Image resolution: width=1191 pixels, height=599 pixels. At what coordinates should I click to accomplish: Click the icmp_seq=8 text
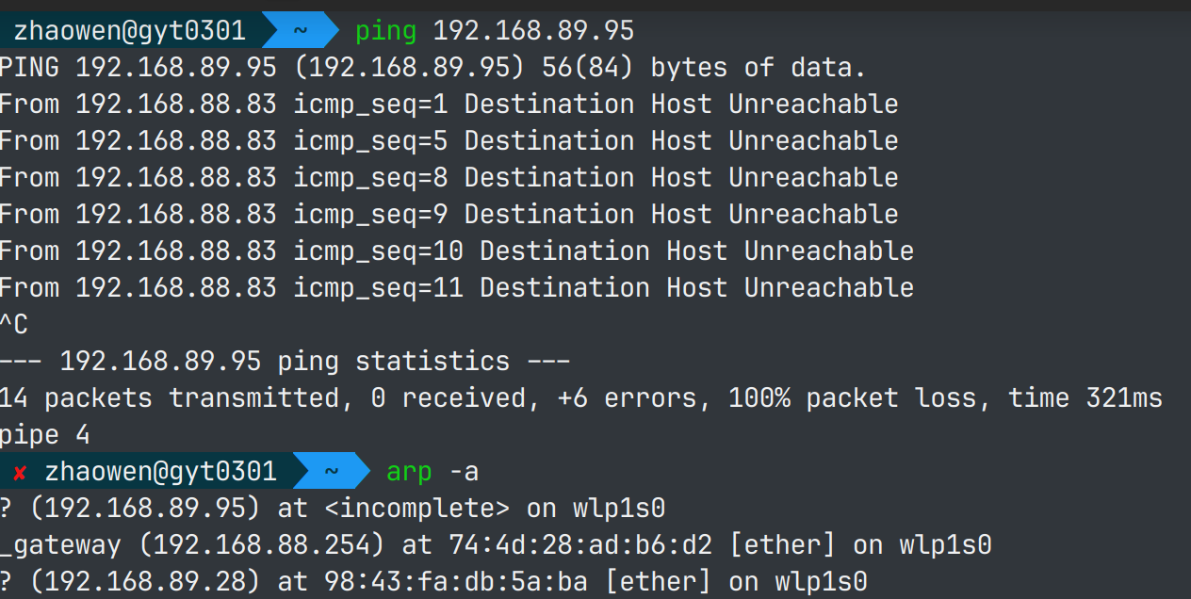point(370,178)
